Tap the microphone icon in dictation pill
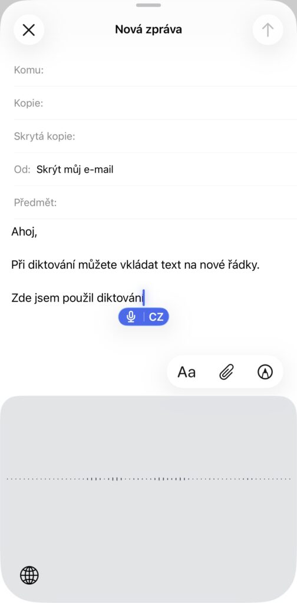This screenshot has height=603, width=297. 131,317
